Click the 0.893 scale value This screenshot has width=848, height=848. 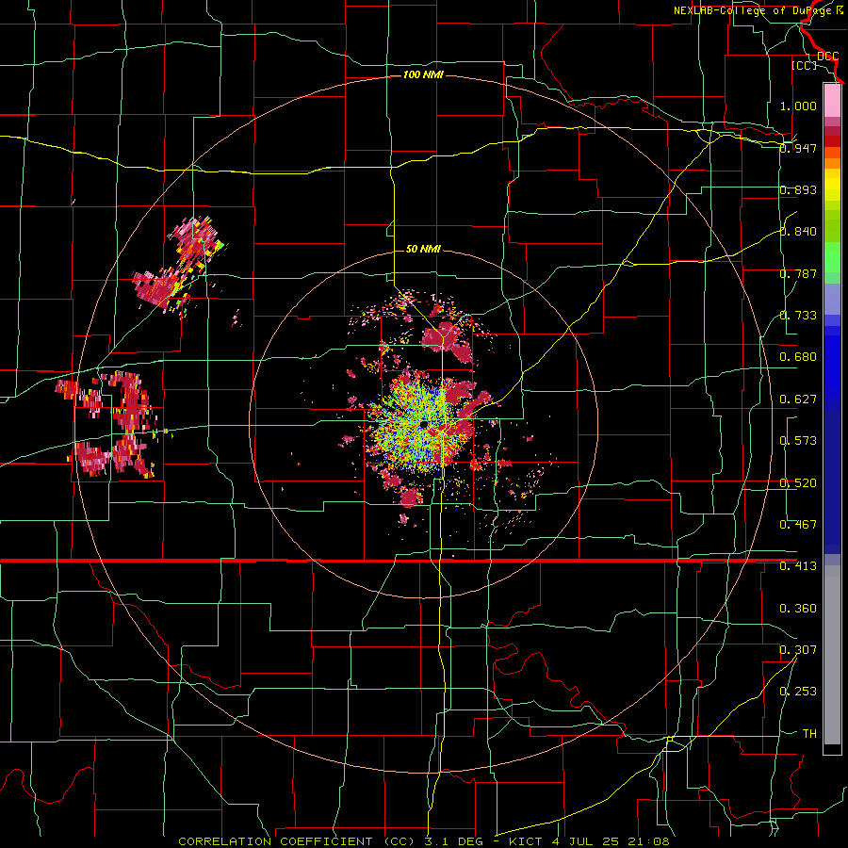click(798, 189)
